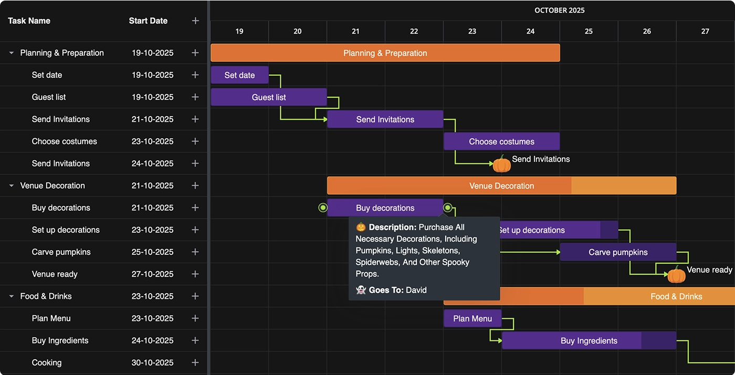Select the "Plan Menu" taskbar
Screen dimensions: 735x375
point(471,318)
